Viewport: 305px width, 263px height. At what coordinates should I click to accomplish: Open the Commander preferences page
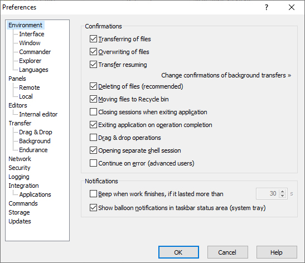click(x=35, y=52)
